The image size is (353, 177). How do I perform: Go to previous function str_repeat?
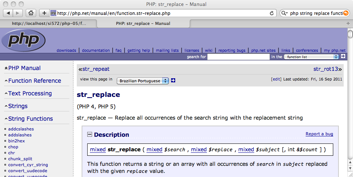[x=96, y=69]
